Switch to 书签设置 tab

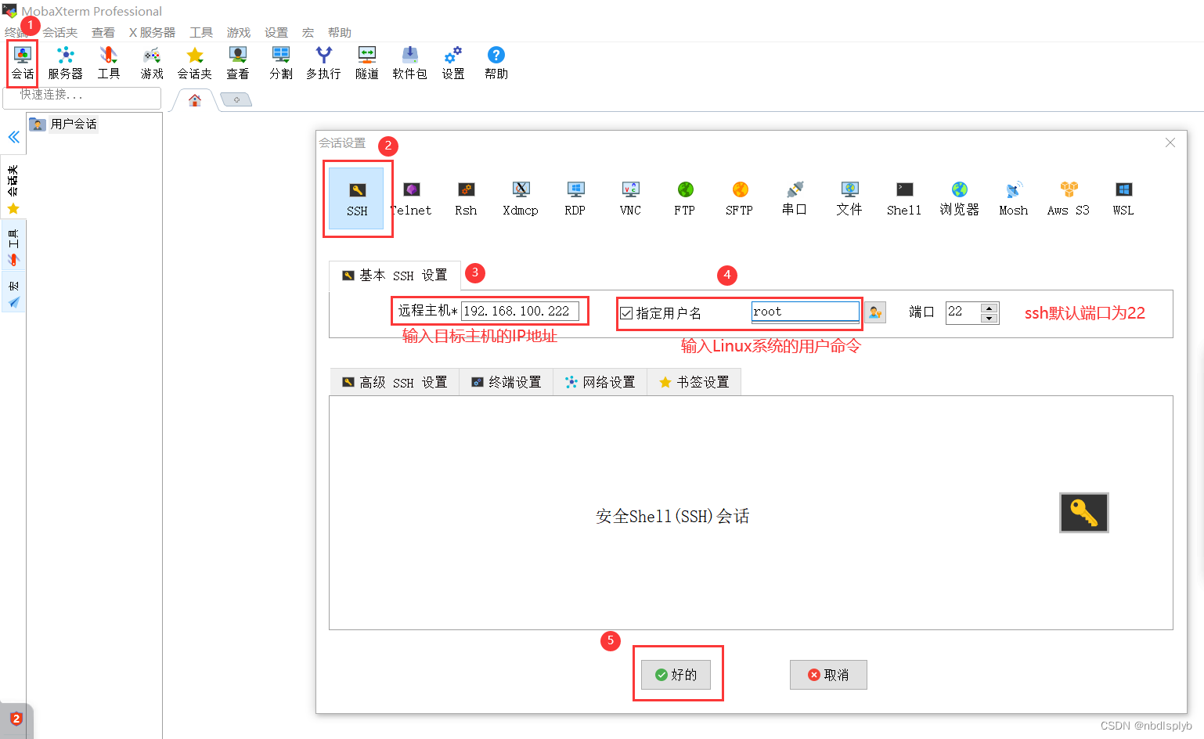click(x=694, y=382)
